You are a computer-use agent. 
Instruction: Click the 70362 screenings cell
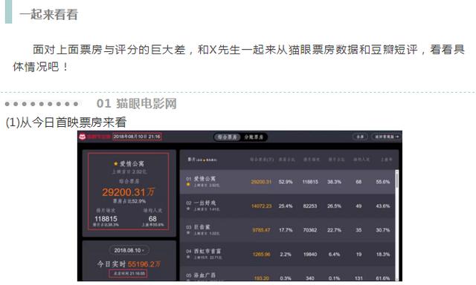pyautogui.click(x=310, y=230)
